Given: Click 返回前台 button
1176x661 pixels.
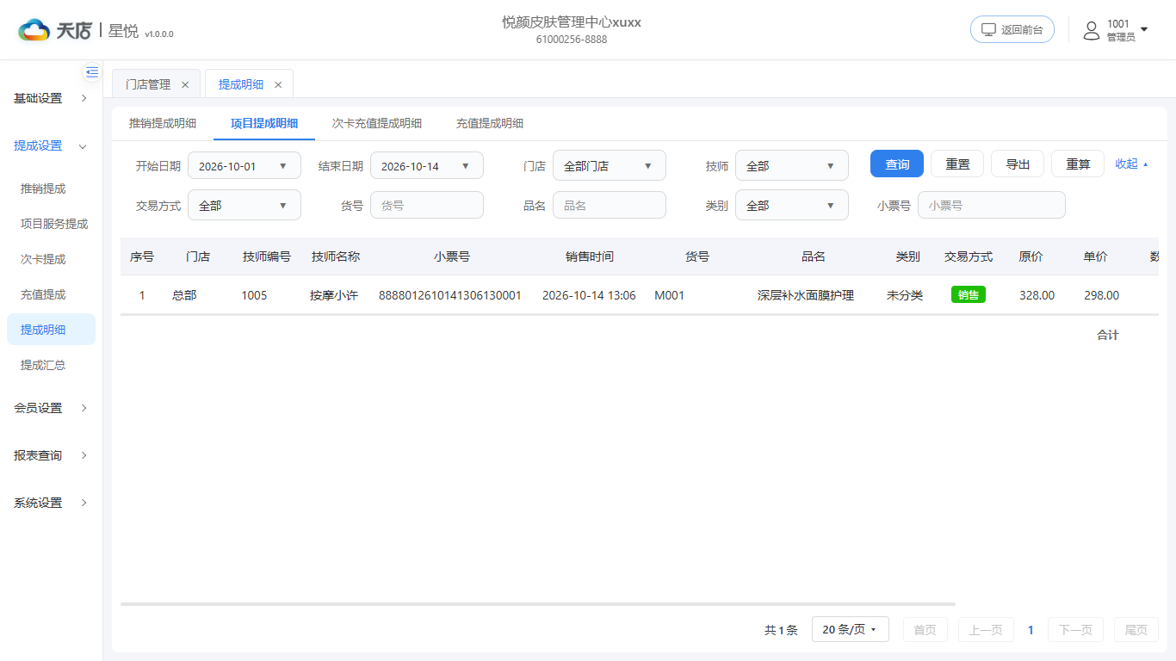Looking at the screenshot, I should [1012, 29].
